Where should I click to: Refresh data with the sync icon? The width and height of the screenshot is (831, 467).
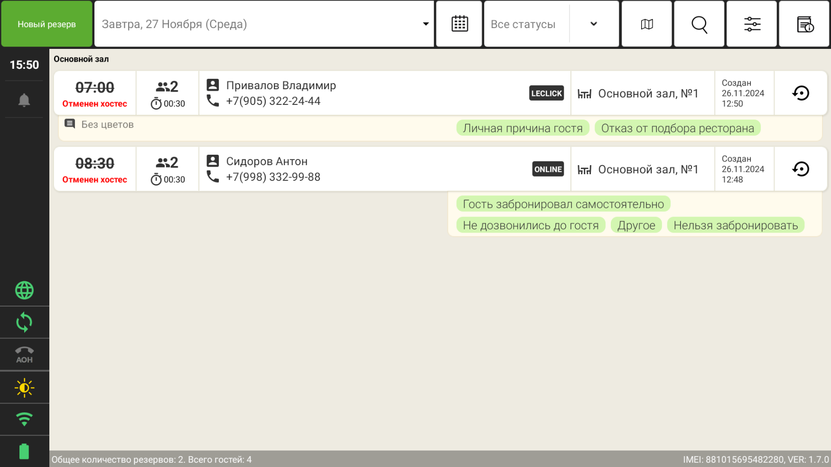pyautogui.click(x=24, y=323)
